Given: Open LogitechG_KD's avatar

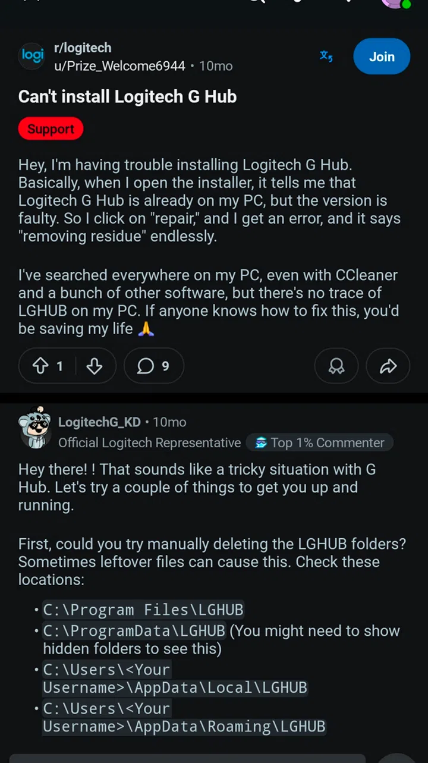Looking at the screenshot, I should pos(35,428).
